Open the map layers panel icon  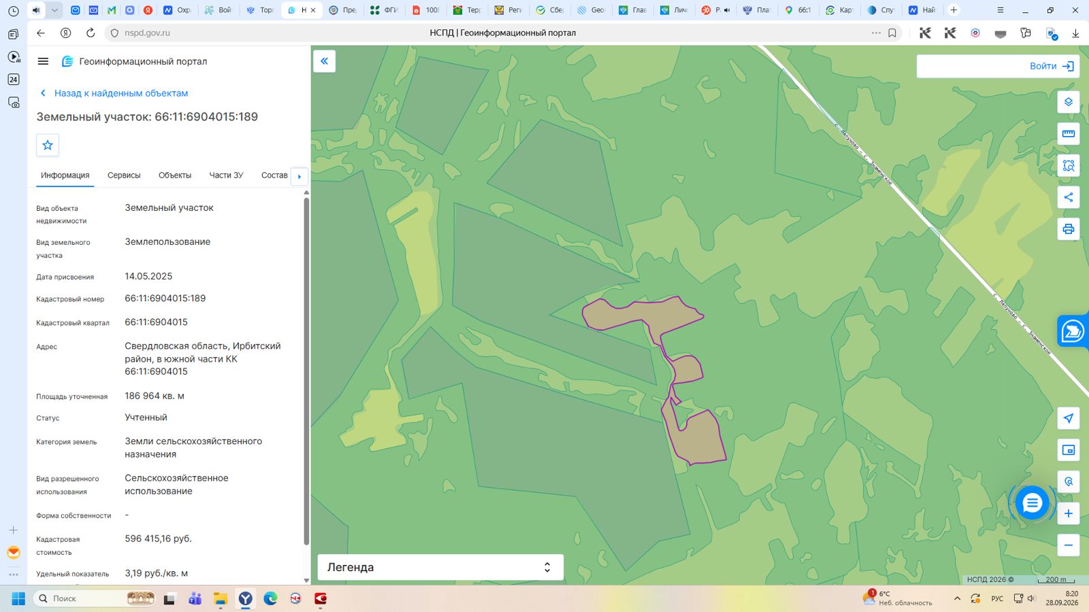coord(1068,102)
